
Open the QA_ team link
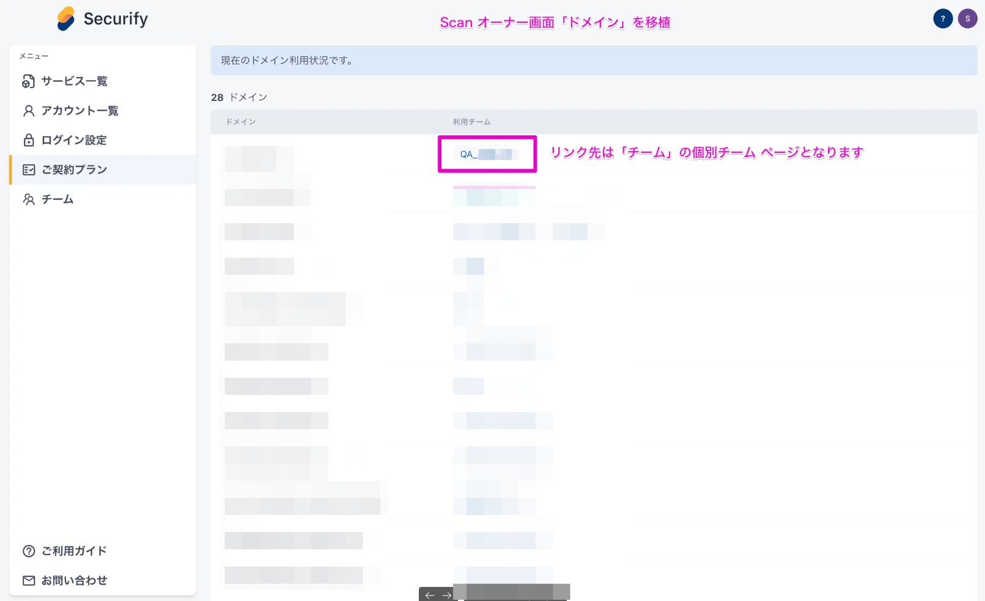click(x=488, y=154)
